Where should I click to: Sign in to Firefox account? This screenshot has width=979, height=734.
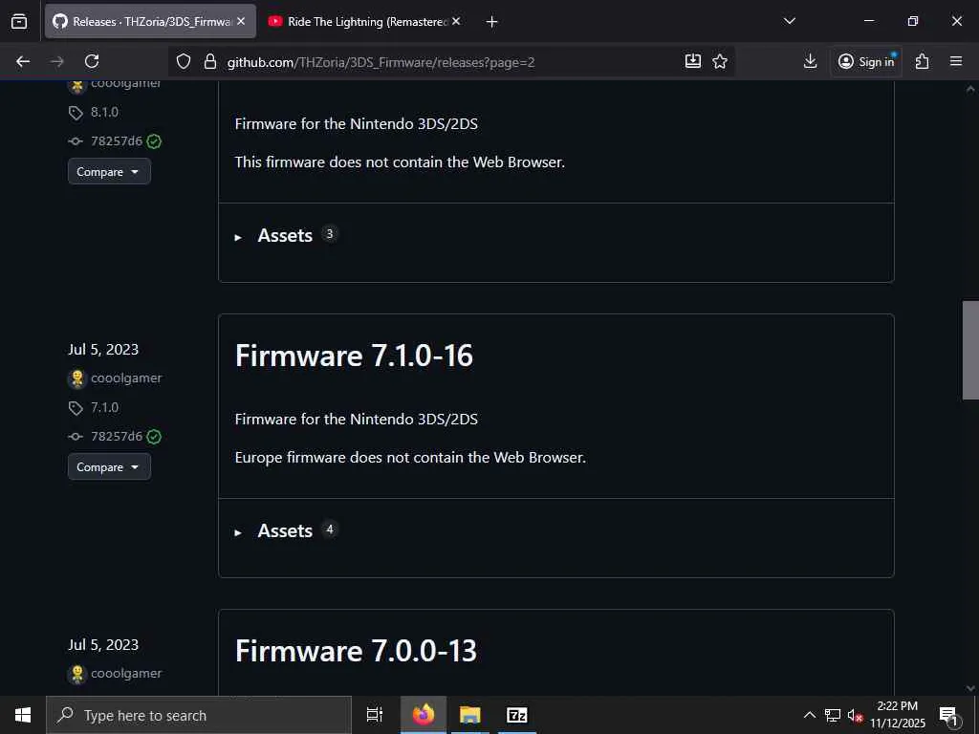866,61
